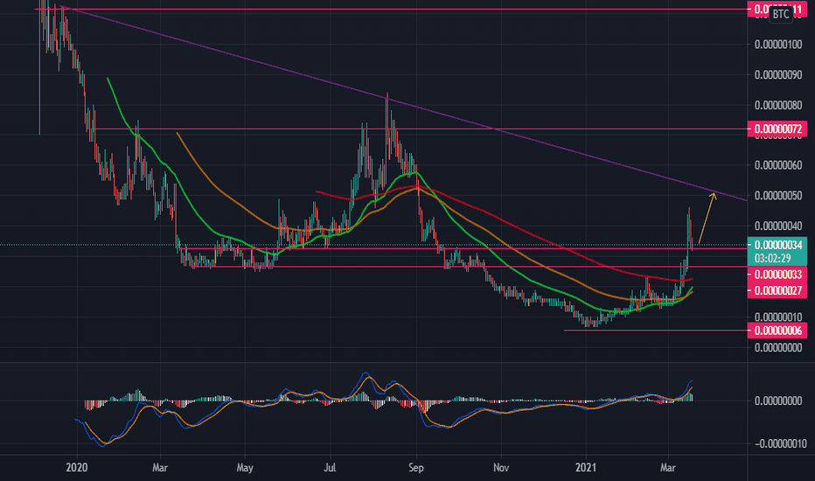Click the 0.00000010 price scale value
Screen dimensions: 815x481
[x=778, y=317]
